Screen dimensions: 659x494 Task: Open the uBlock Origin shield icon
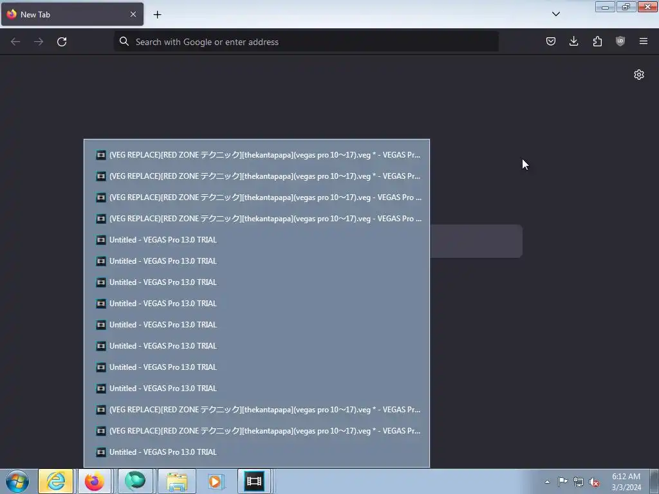pyautogui.click(x=620, y=41)
